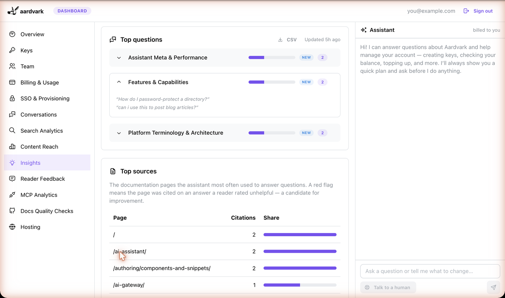
Task: Click the question about posting blog articles
Action: [x=157, y=107]
